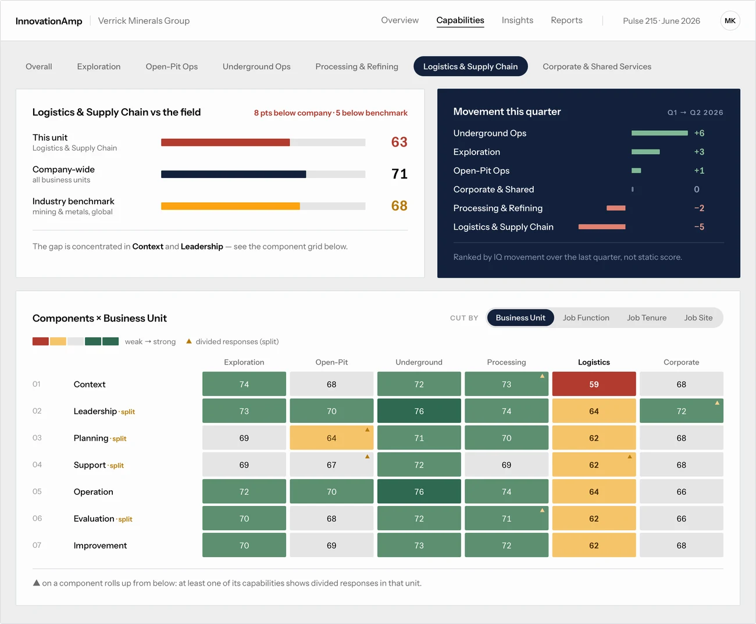This screenshot has height=624, width=756.
Task: Click the split triangle in Processing Evaluation cell
Action: [x=542, y=510]
